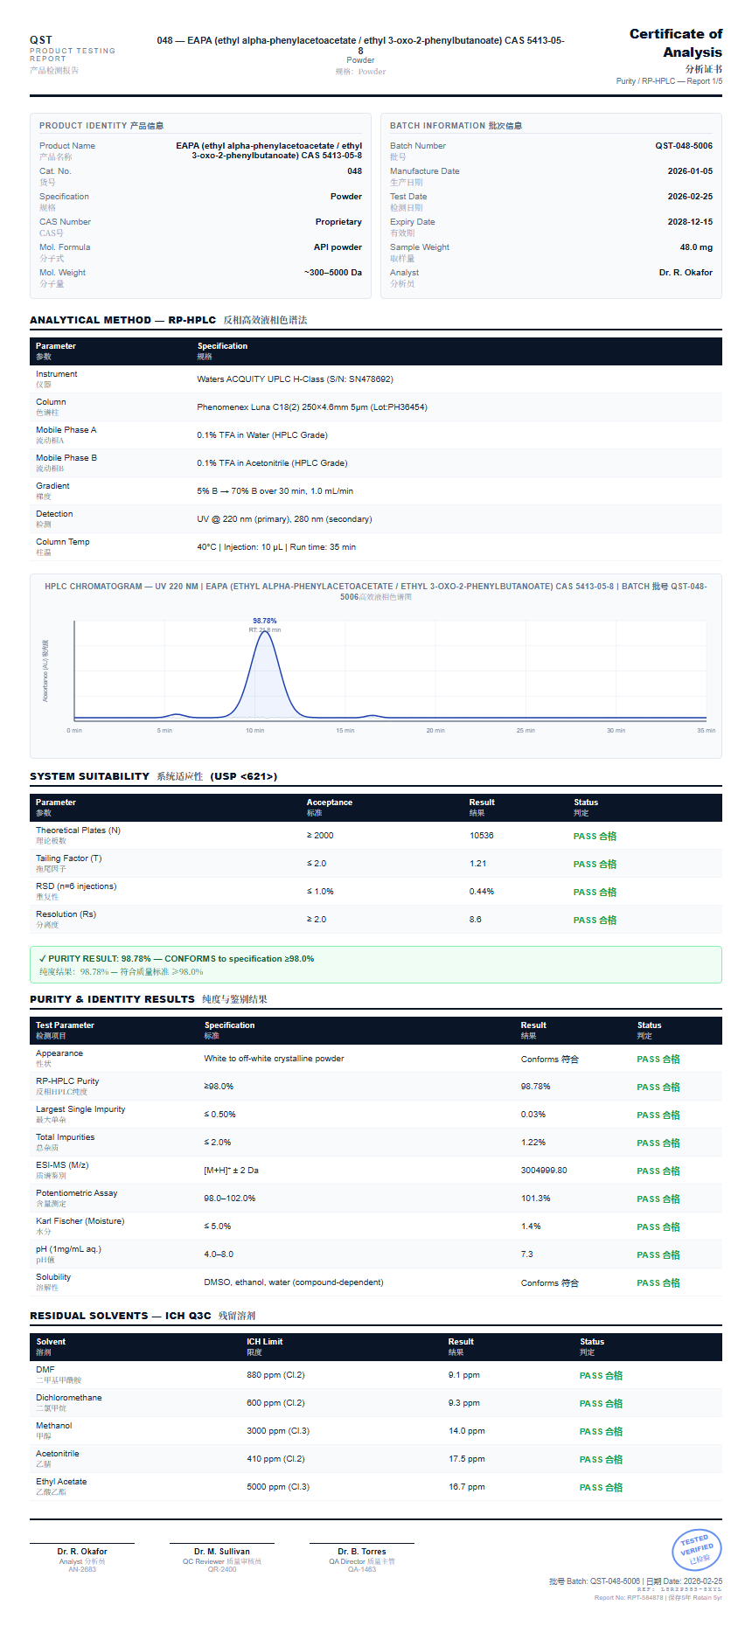
Task: Select Ethyl Acetate result '16.7 ppm'
Action: 467,1487
